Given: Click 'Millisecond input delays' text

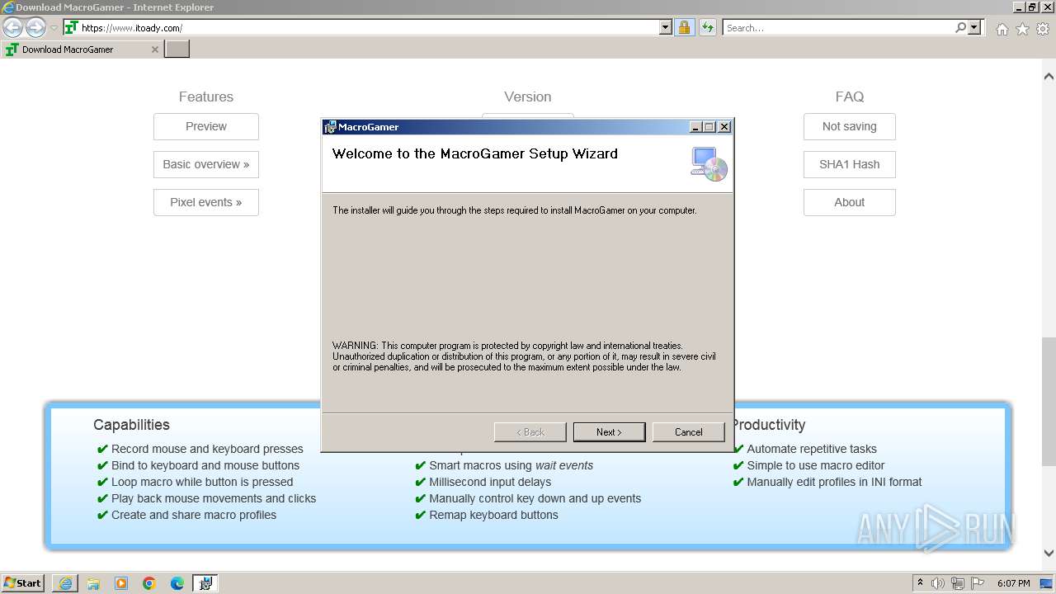Looking at the screenshot, I should coord(490,482).
